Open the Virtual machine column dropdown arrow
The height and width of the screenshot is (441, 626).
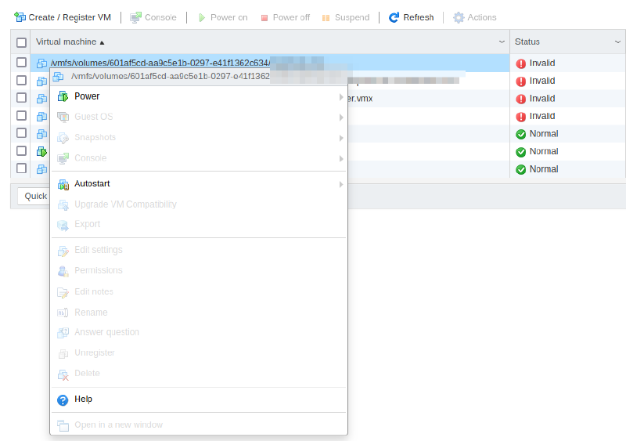502,42
